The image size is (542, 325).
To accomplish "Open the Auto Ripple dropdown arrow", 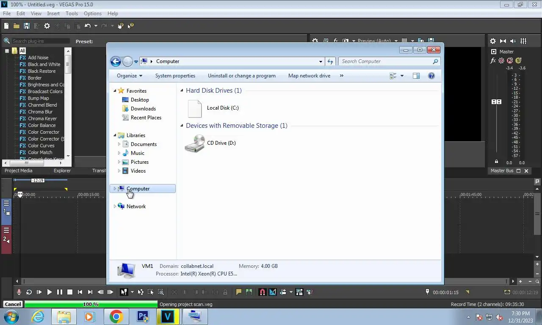I will (x=291, y=292).
